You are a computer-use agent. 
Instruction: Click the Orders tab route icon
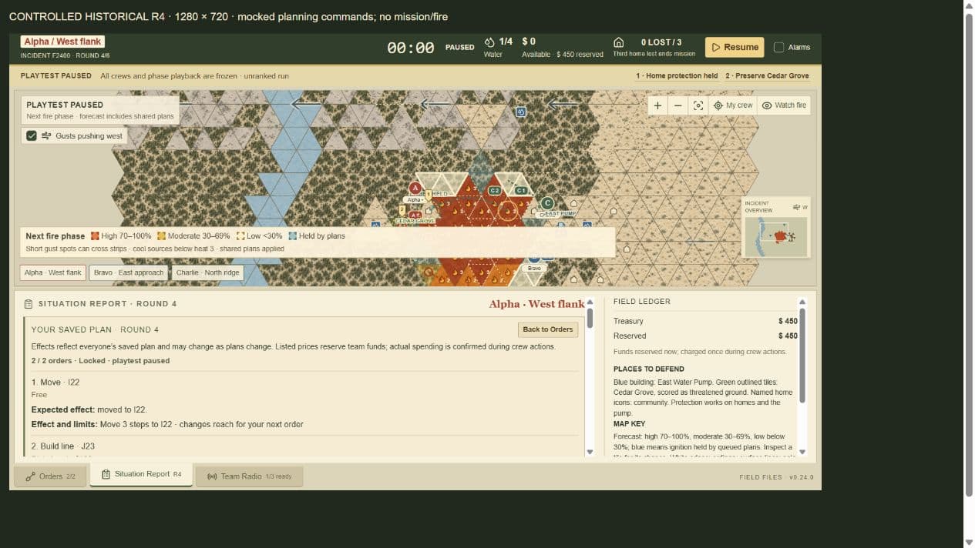click(30, 476)
